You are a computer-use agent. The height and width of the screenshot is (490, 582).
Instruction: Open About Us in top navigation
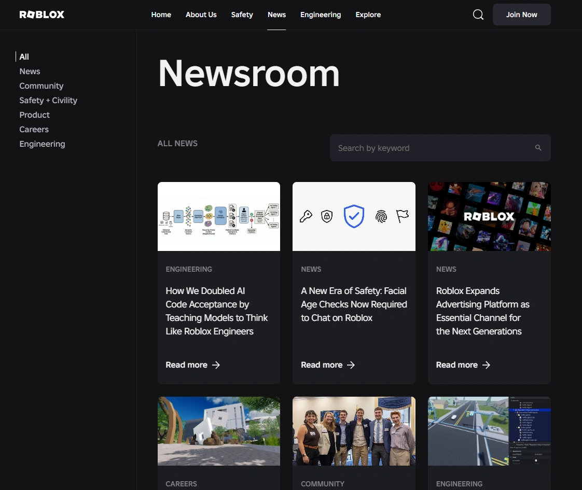click(x=201, y=15)
